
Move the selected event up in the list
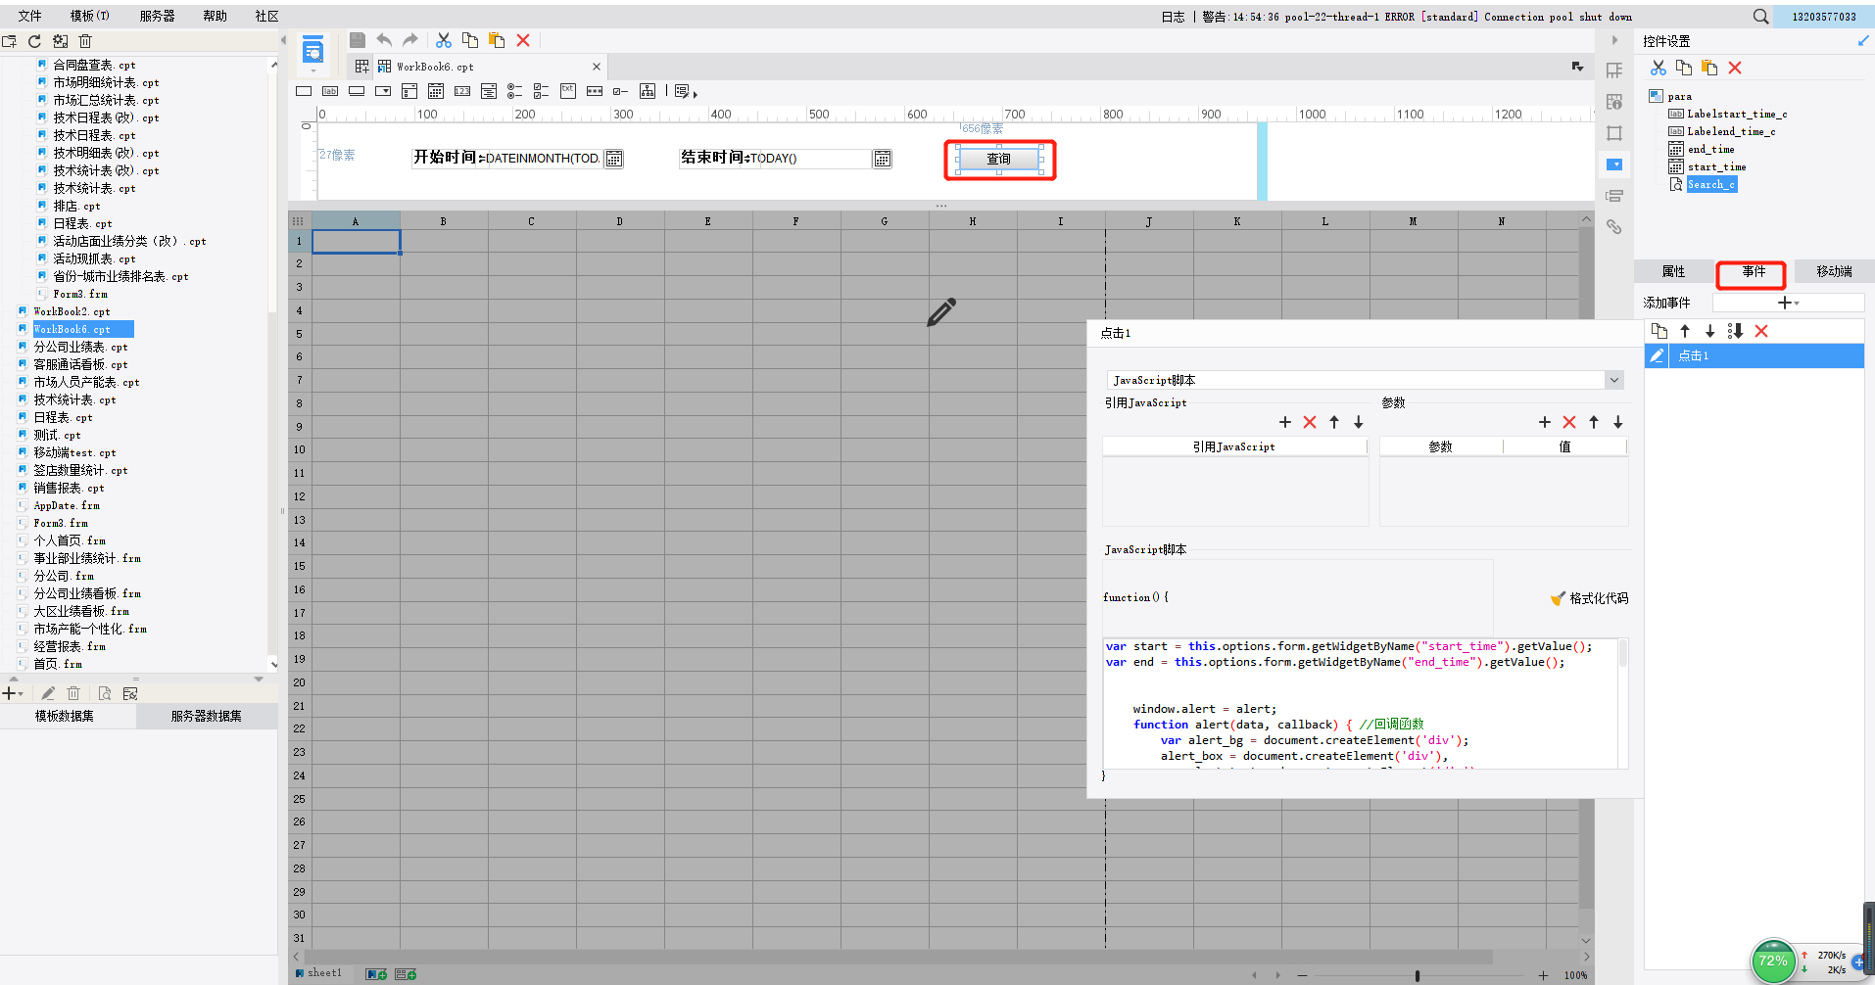pos(1685,331)
